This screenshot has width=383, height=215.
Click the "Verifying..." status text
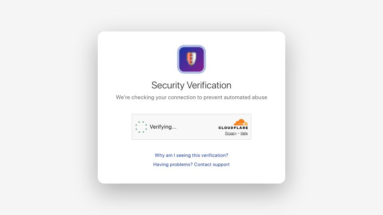[x=163, y=127]
